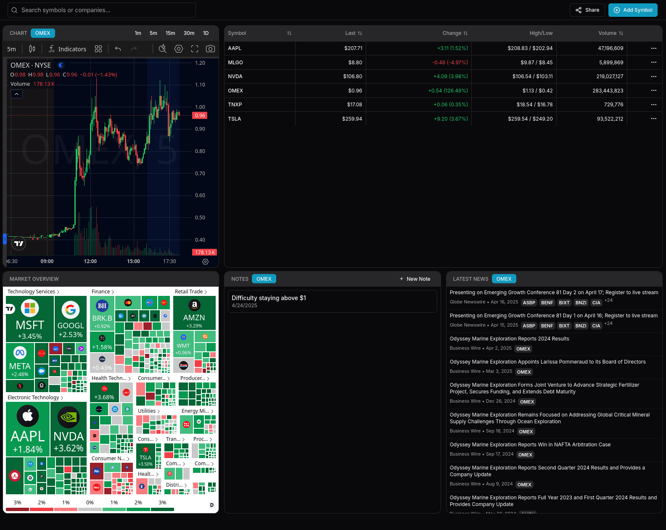Collapse the chart legend with the up chevron

pyautogui.click(x=16, y=94)
